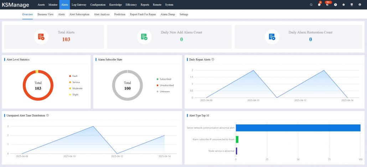Open the presentation screen icon
Image resolution: width=367 pixels, height=167 pixels.
coord(352,5)
